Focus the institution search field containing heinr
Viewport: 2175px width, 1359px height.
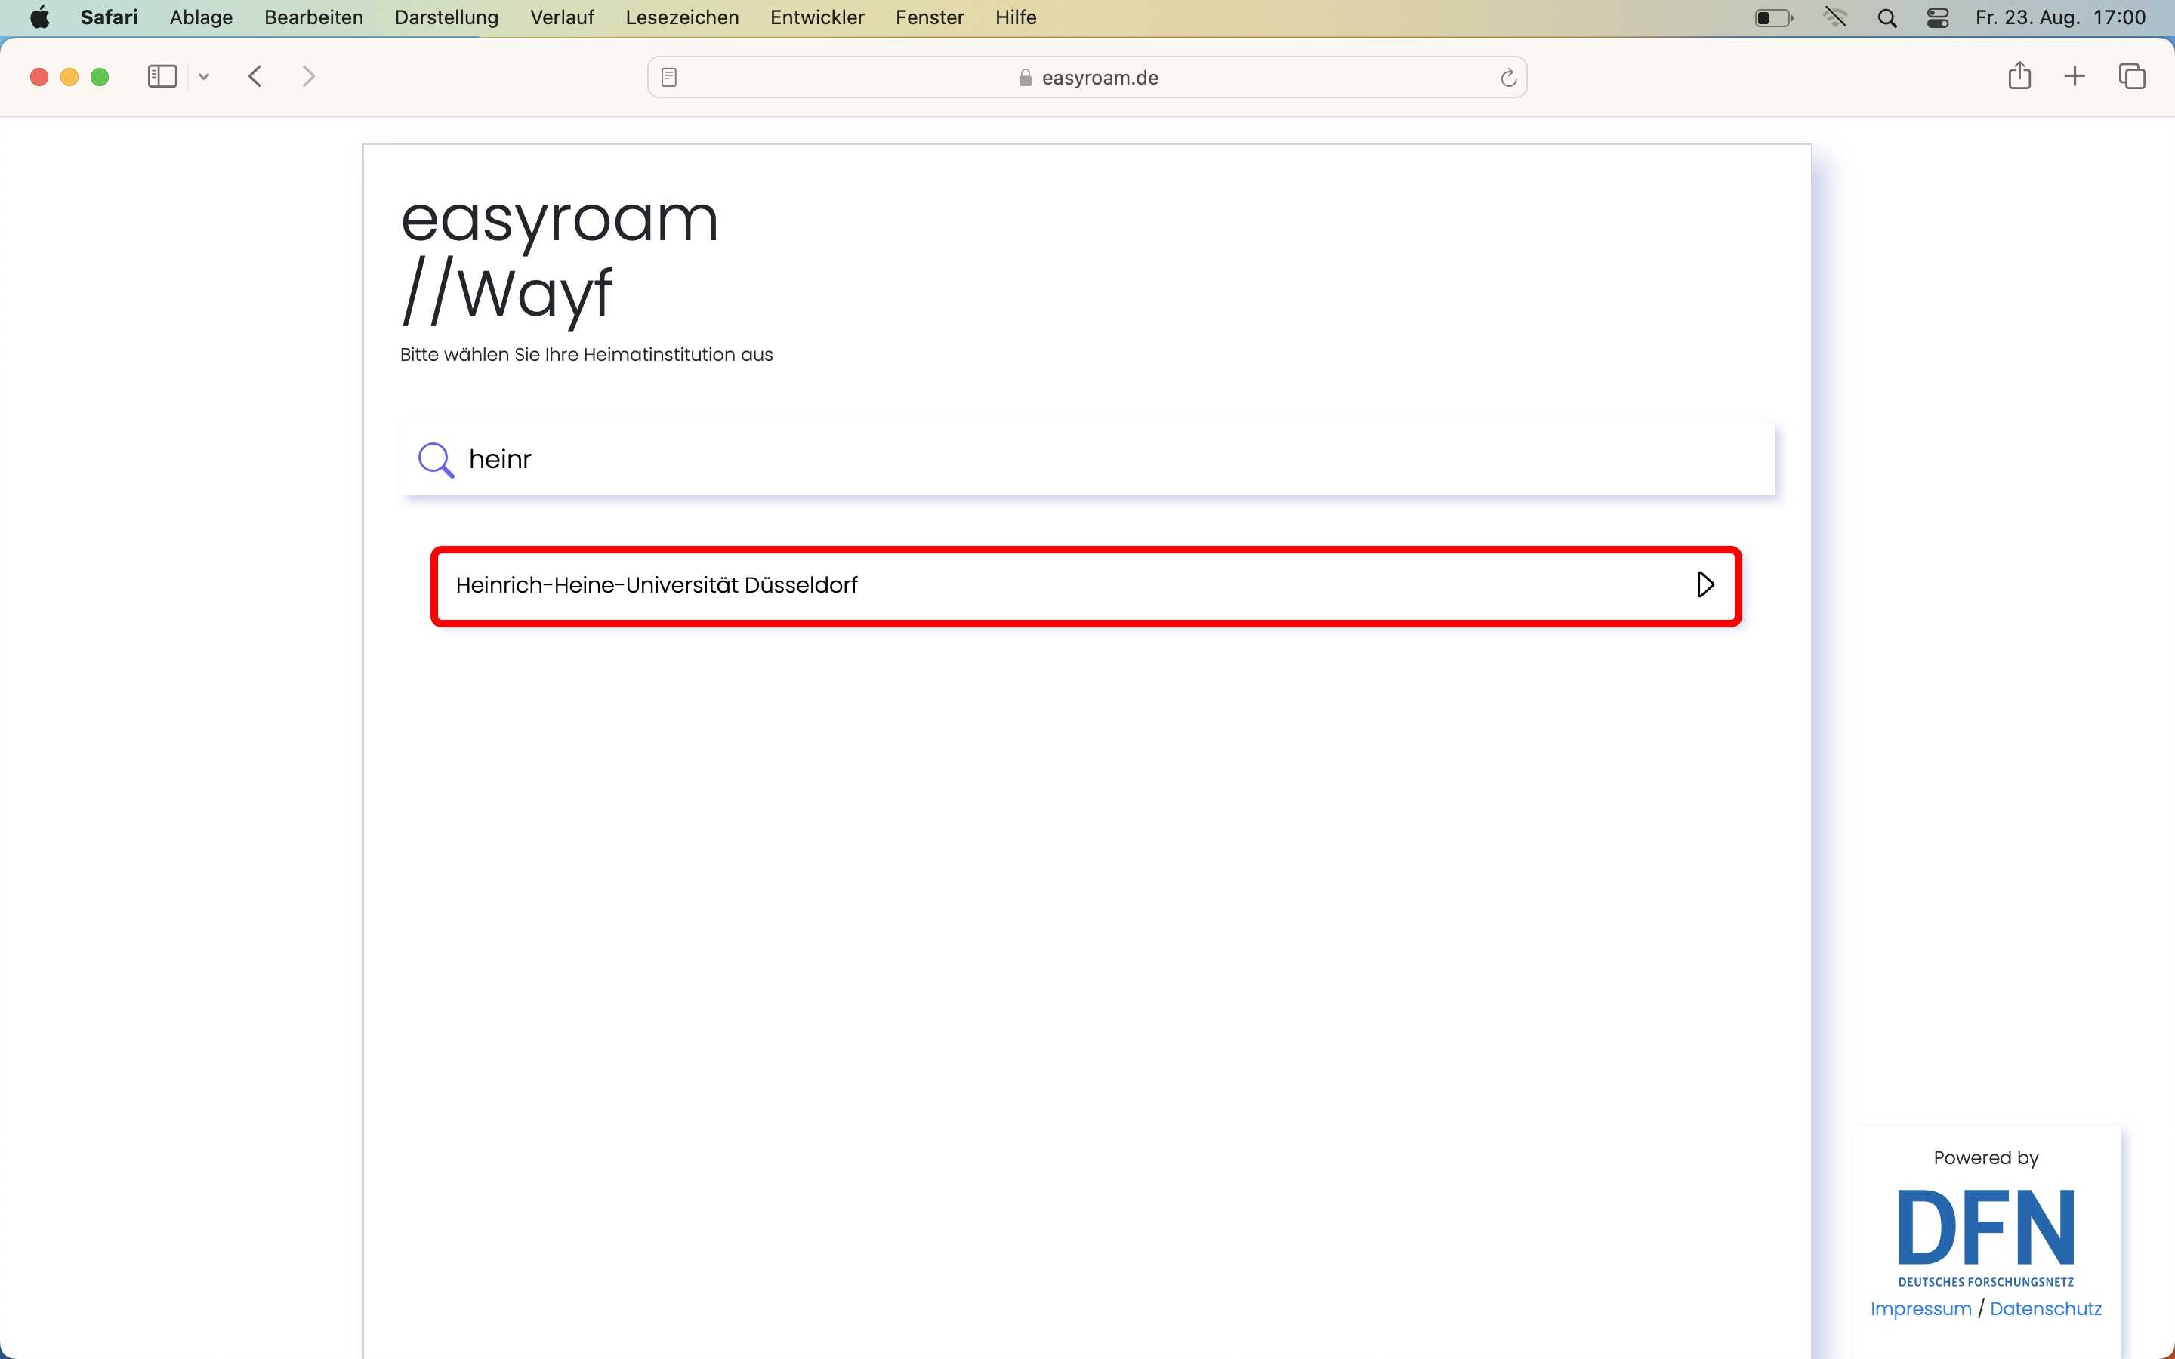(x=1087, y=459)
